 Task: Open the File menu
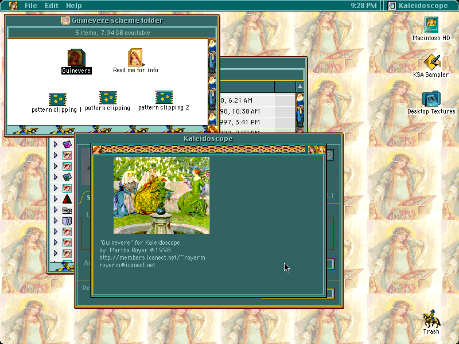point(31,6)
